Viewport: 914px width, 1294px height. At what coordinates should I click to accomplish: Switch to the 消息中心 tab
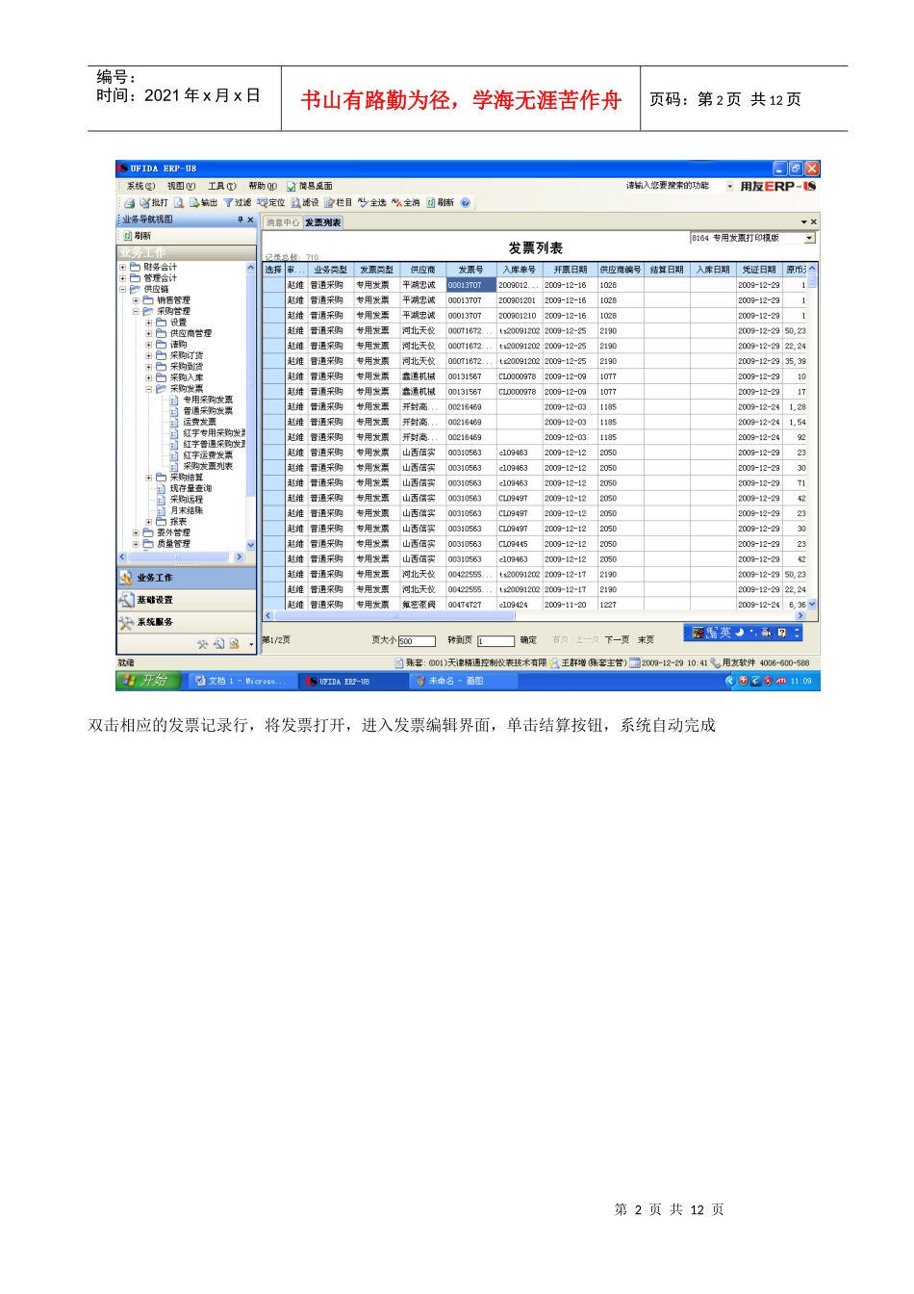tap(283, 222)
